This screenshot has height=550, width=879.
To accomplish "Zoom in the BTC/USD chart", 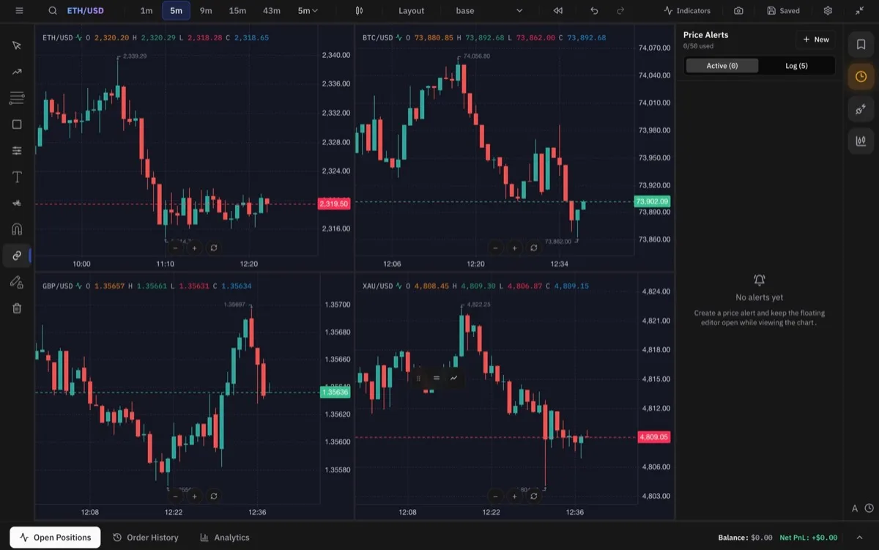I will point(514,248).
